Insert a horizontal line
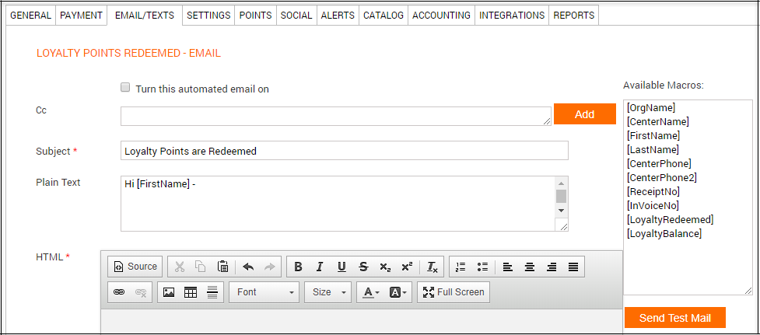Image resolution: width=760 pixels, height=335 pixels. 212,292
